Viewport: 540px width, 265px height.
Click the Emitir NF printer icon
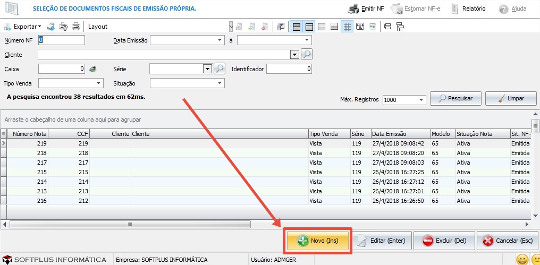353,8
